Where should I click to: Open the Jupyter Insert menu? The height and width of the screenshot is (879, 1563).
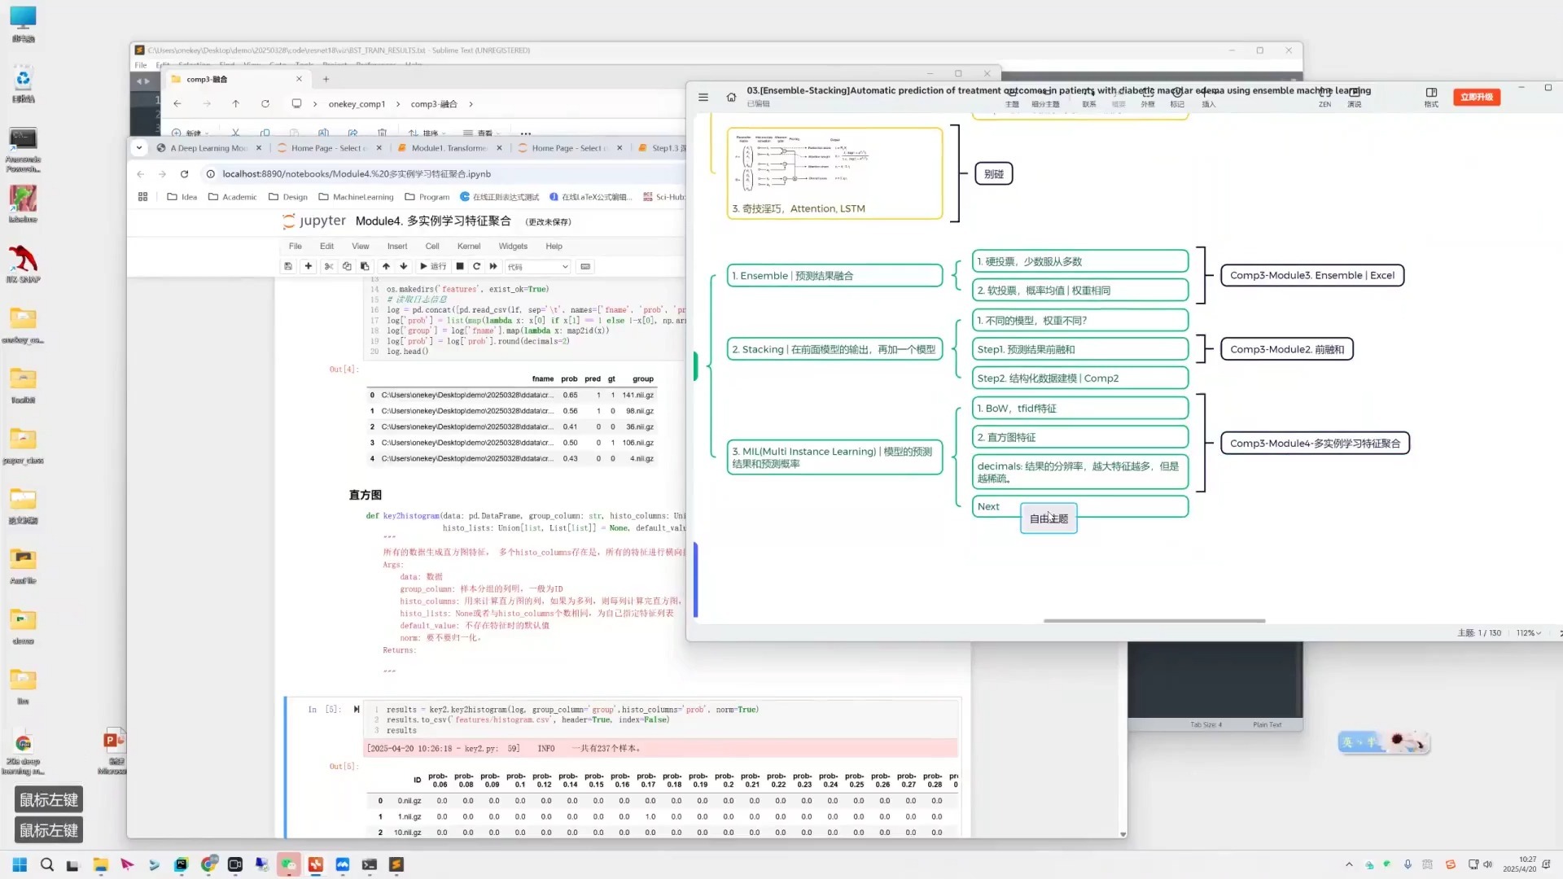pos(397,246)
